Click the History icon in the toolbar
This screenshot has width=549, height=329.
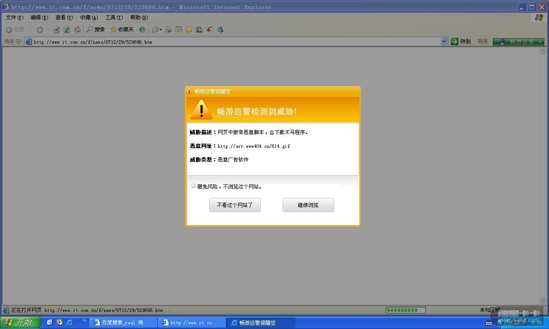pyautogui.click(x=142, y=30)
